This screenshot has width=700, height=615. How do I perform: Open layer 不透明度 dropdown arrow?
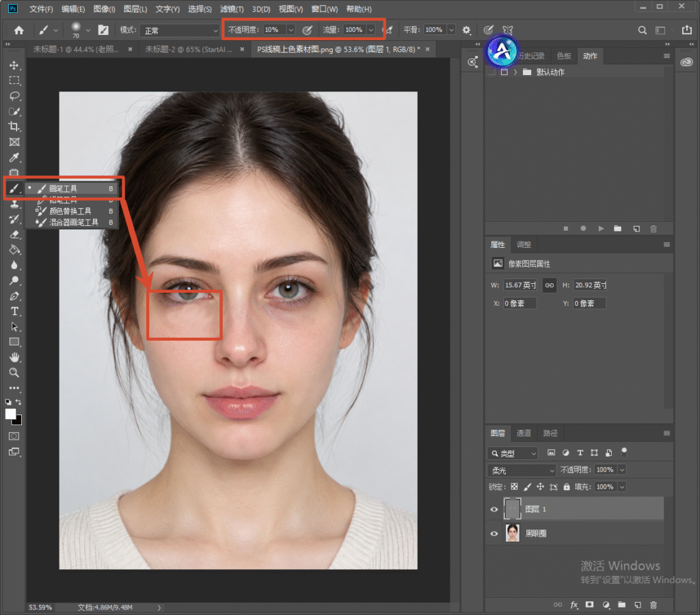[622, 470]
